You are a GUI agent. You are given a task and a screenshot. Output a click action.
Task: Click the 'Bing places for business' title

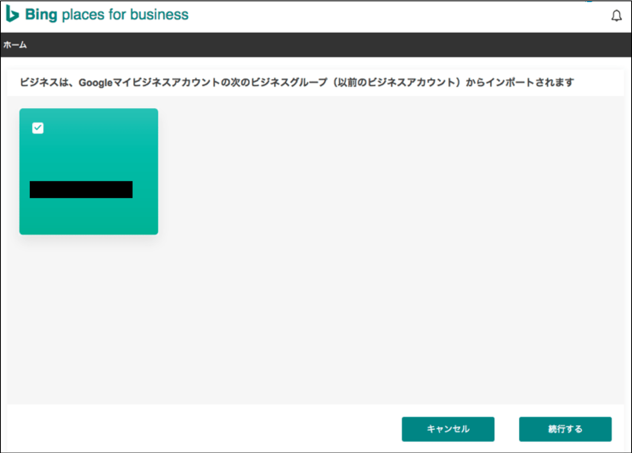107,14
